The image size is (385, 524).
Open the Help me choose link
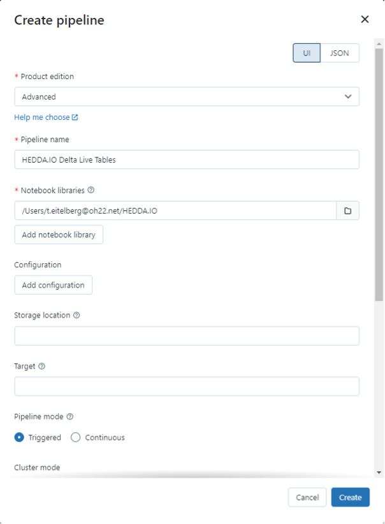pos(41,117)
